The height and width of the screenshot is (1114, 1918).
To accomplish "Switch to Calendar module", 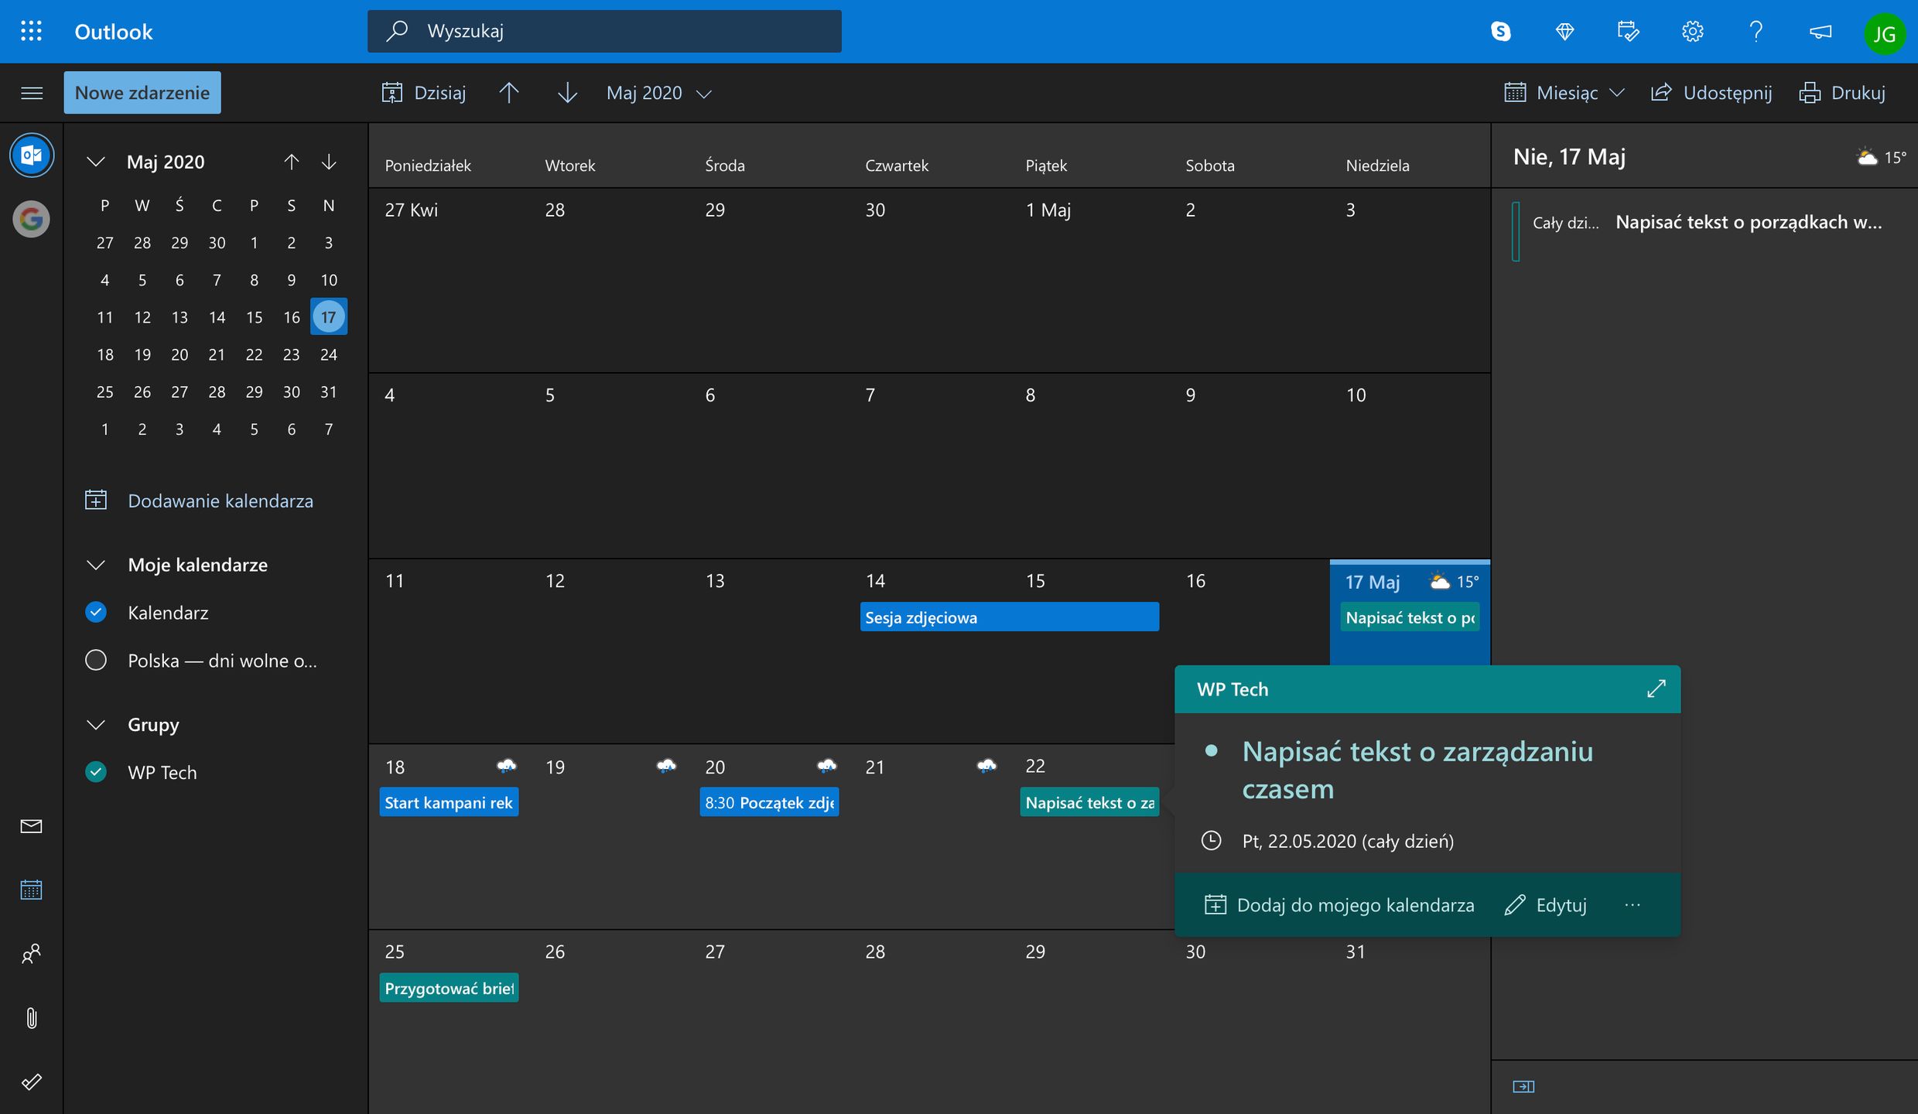I will point(31,890).
